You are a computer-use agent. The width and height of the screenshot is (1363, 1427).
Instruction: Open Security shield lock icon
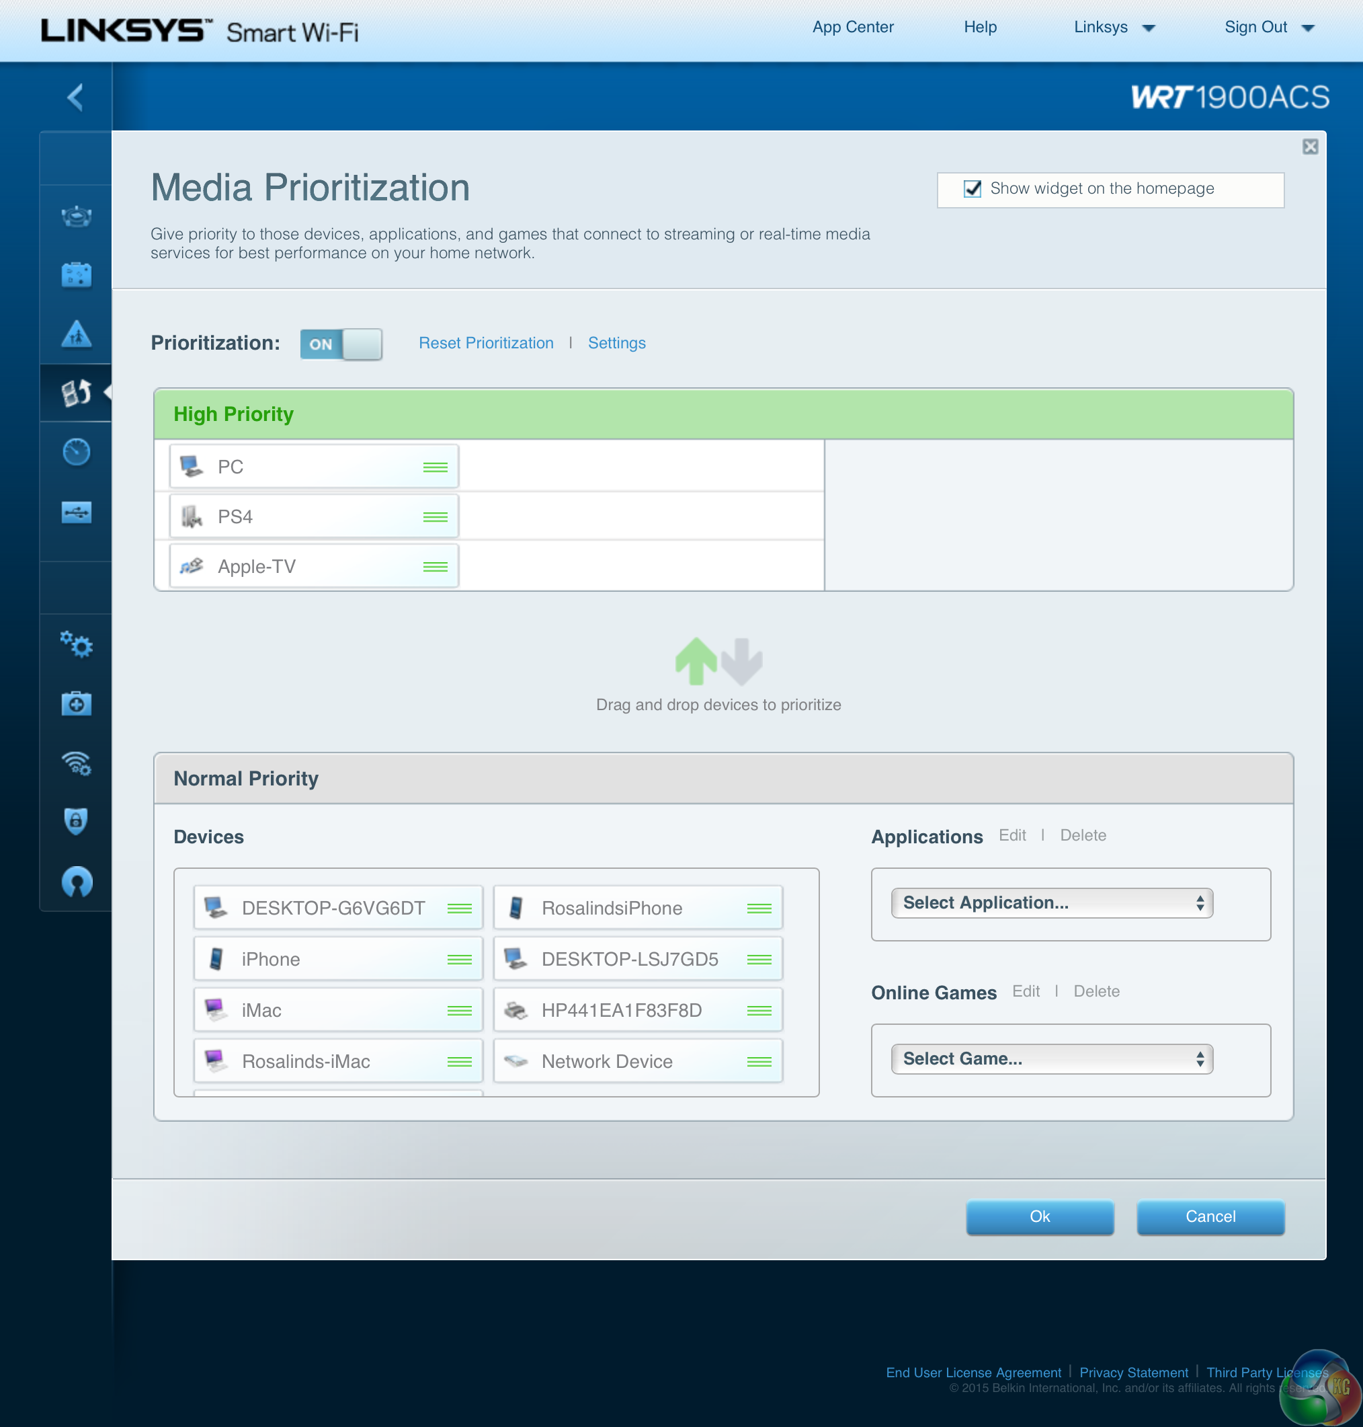(75, 822)
